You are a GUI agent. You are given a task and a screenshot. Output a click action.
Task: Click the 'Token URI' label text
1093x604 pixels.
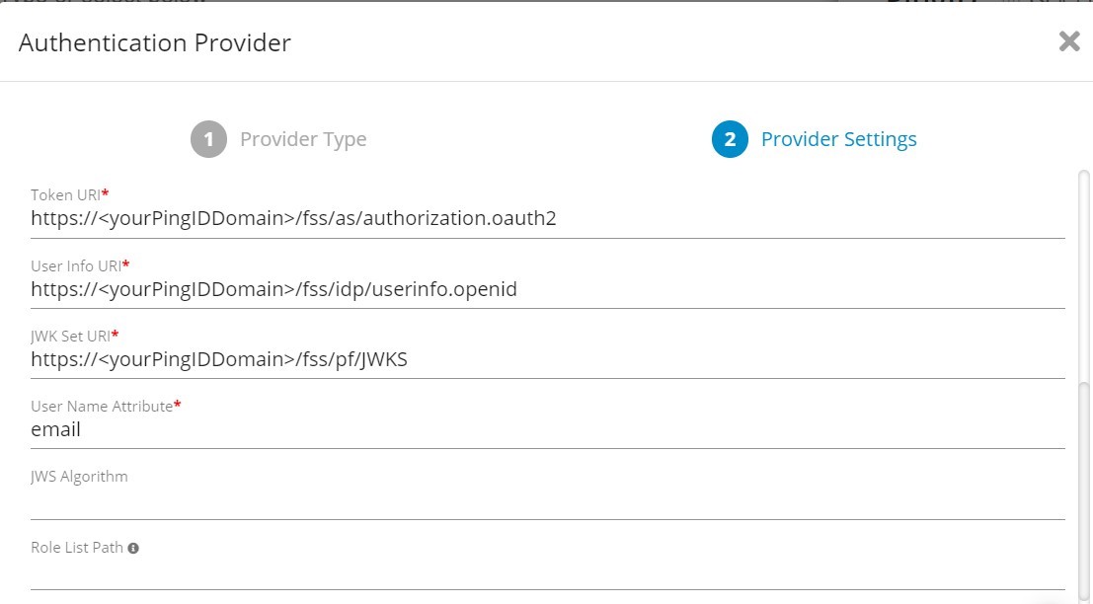pos(65,195)
